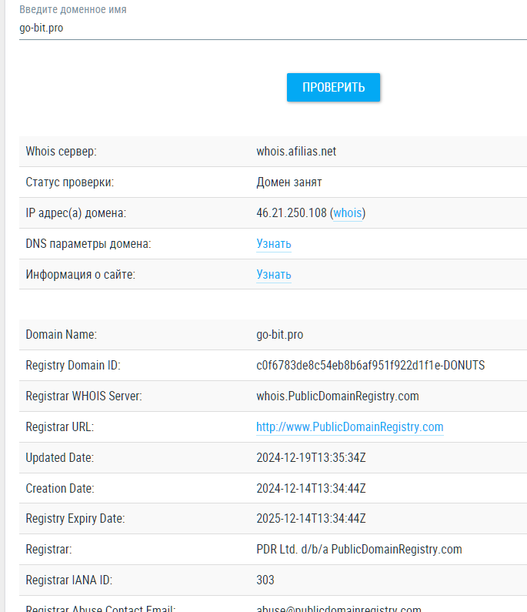The width and height of the screenshot is (527, 612).
Task: Select the Домен занят status text
Action: tap(289, 182)
